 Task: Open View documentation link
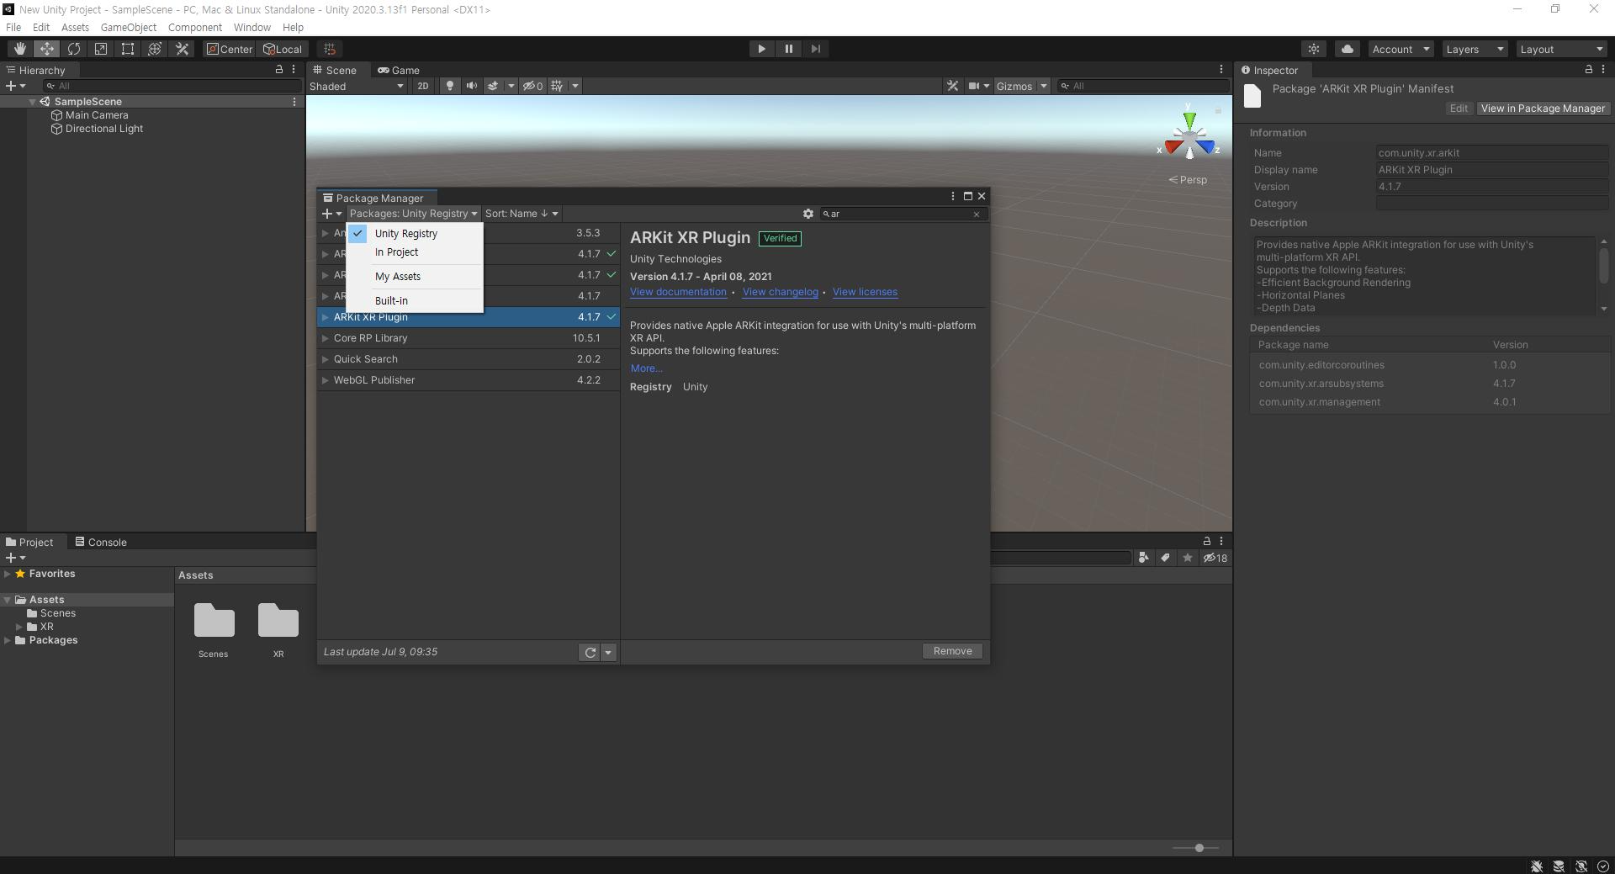678,292
